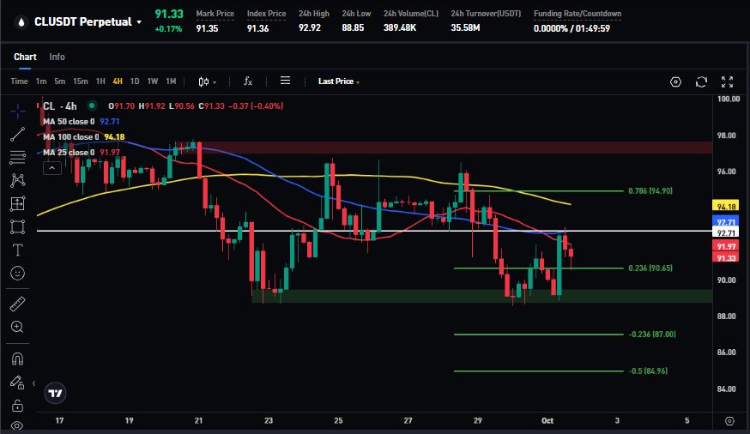
Task: Toggle magnet mode for drawings
Action: click(x=18, y=359)
